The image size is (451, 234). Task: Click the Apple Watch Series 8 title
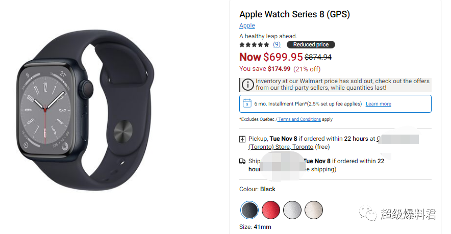[294, 14]
